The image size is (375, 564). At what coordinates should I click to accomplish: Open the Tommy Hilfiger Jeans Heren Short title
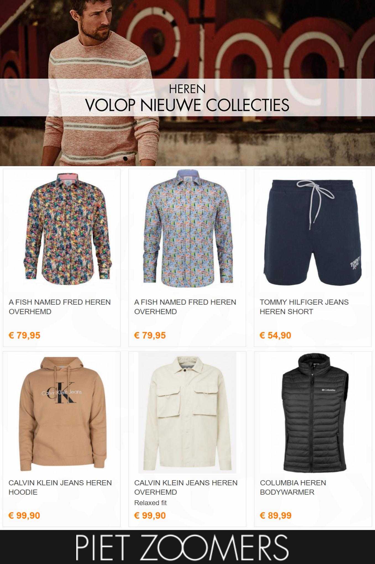click(304, 307)
